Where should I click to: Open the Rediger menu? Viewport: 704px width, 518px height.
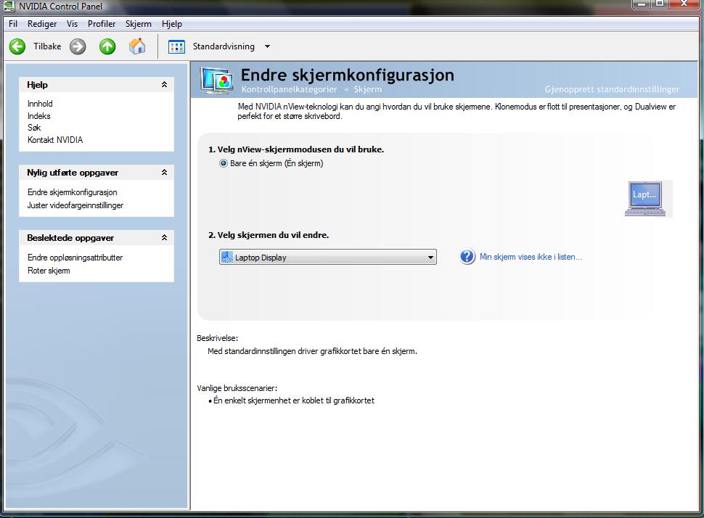pos(42,24)
